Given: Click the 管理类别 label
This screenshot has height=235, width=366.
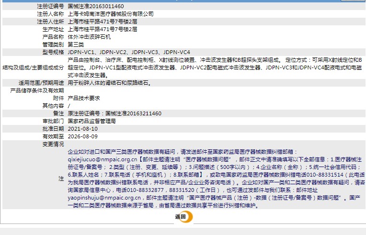Looking at the screenshot, I should point(53,45).
